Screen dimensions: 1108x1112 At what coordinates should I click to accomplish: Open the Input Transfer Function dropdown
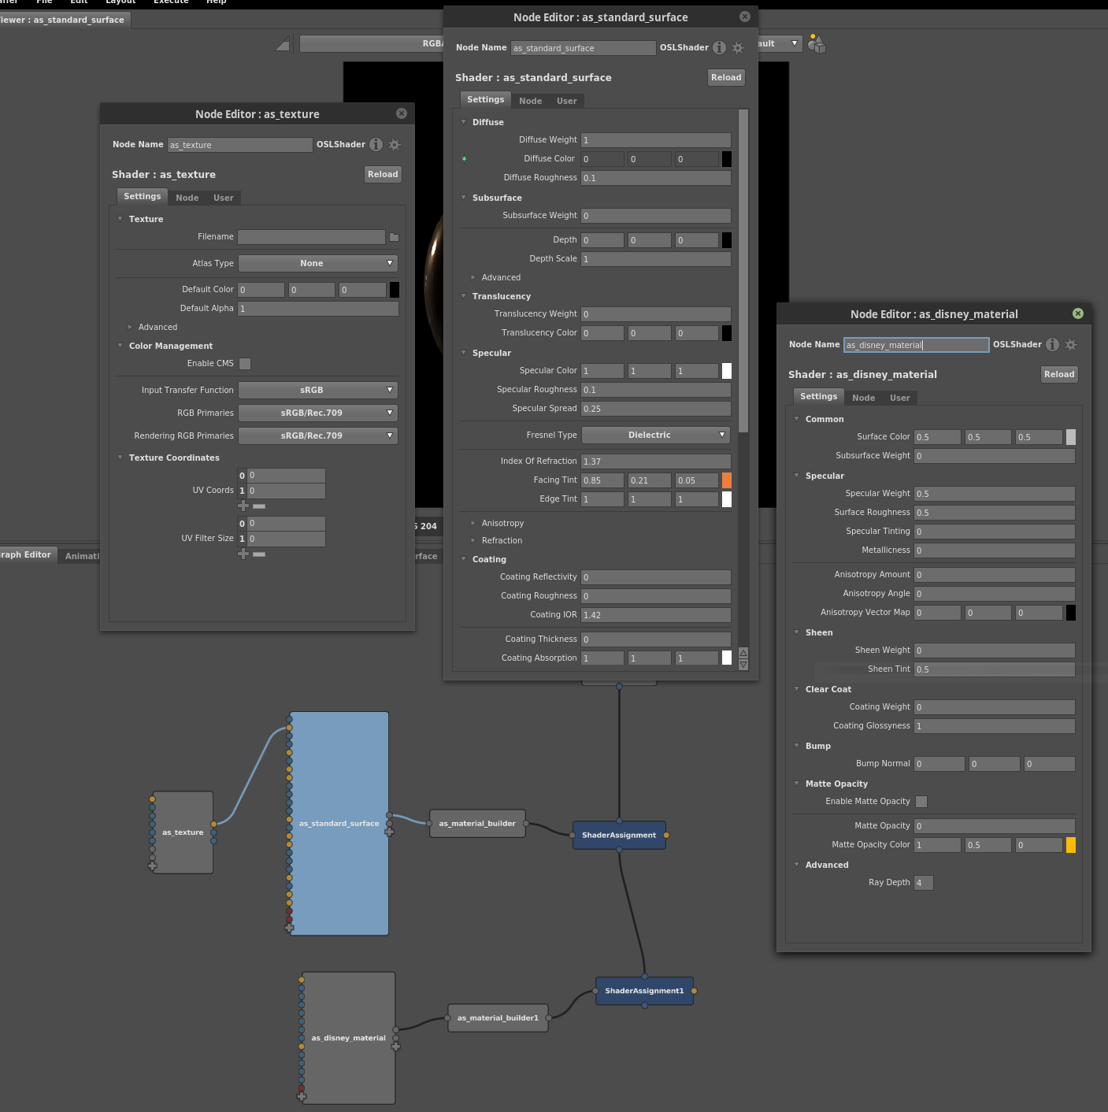(x=318, y=390)
